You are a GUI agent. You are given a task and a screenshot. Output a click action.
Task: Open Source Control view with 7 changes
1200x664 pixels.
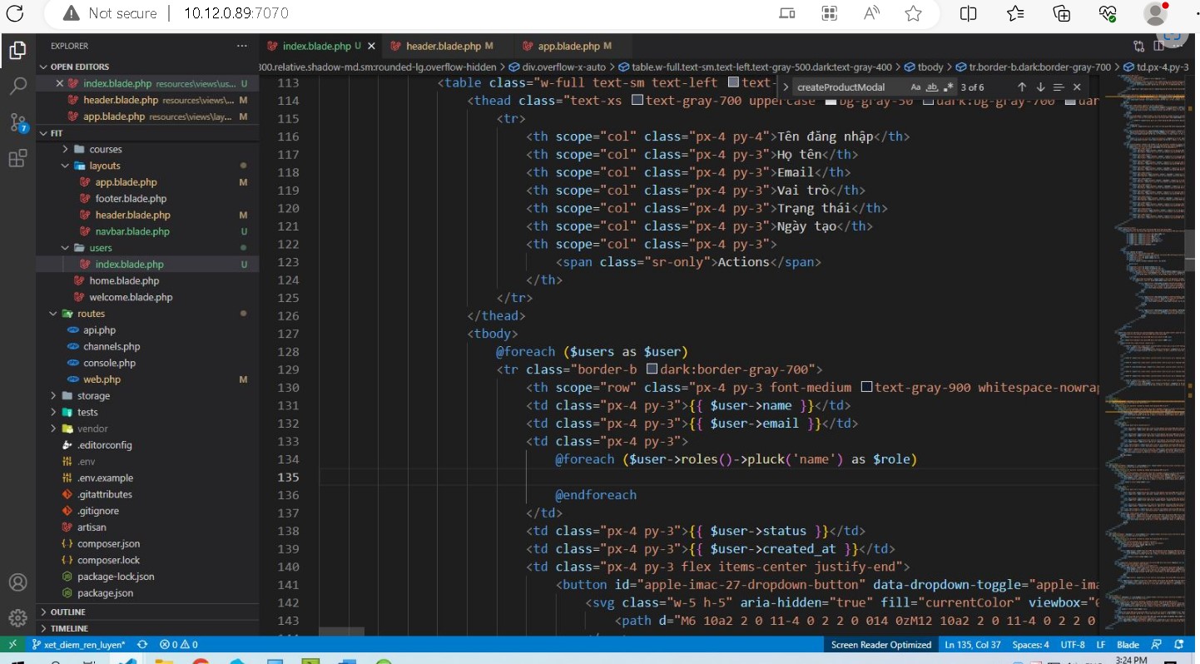click(17, 122)
